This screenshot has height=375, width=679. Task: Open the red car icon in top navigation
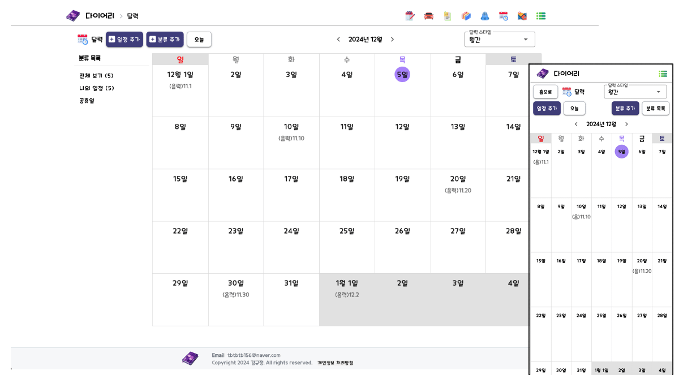click(429, 16)
